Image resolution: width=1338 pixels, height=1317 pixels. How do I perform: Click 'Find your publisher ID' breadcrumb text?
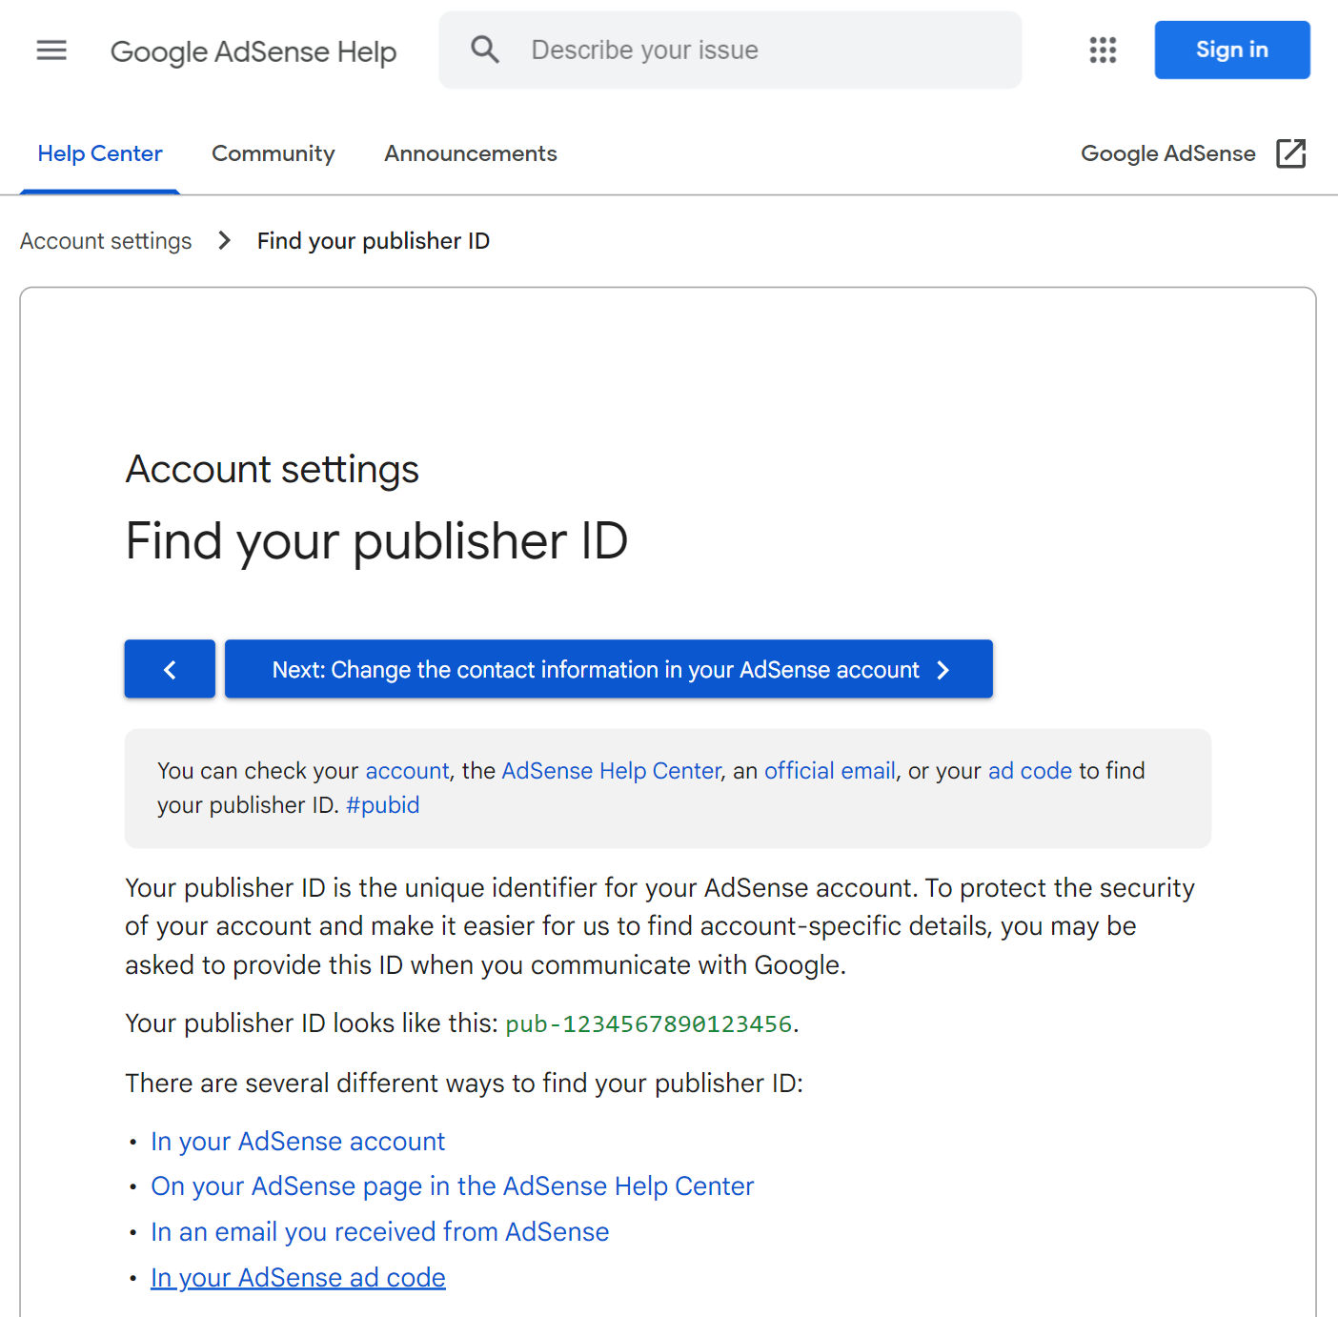point(374,241)
